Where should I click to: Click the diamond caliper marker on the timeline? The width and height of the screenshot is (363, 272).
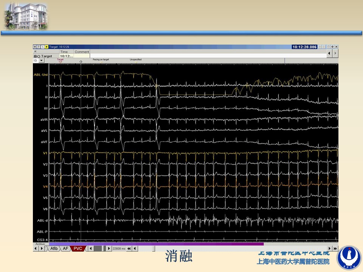[x=81, y=62]
